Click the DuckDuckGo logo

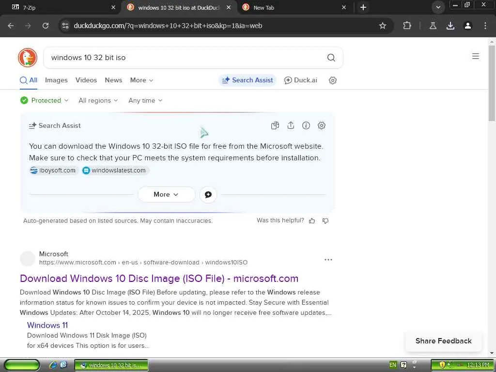pos(28,58)
